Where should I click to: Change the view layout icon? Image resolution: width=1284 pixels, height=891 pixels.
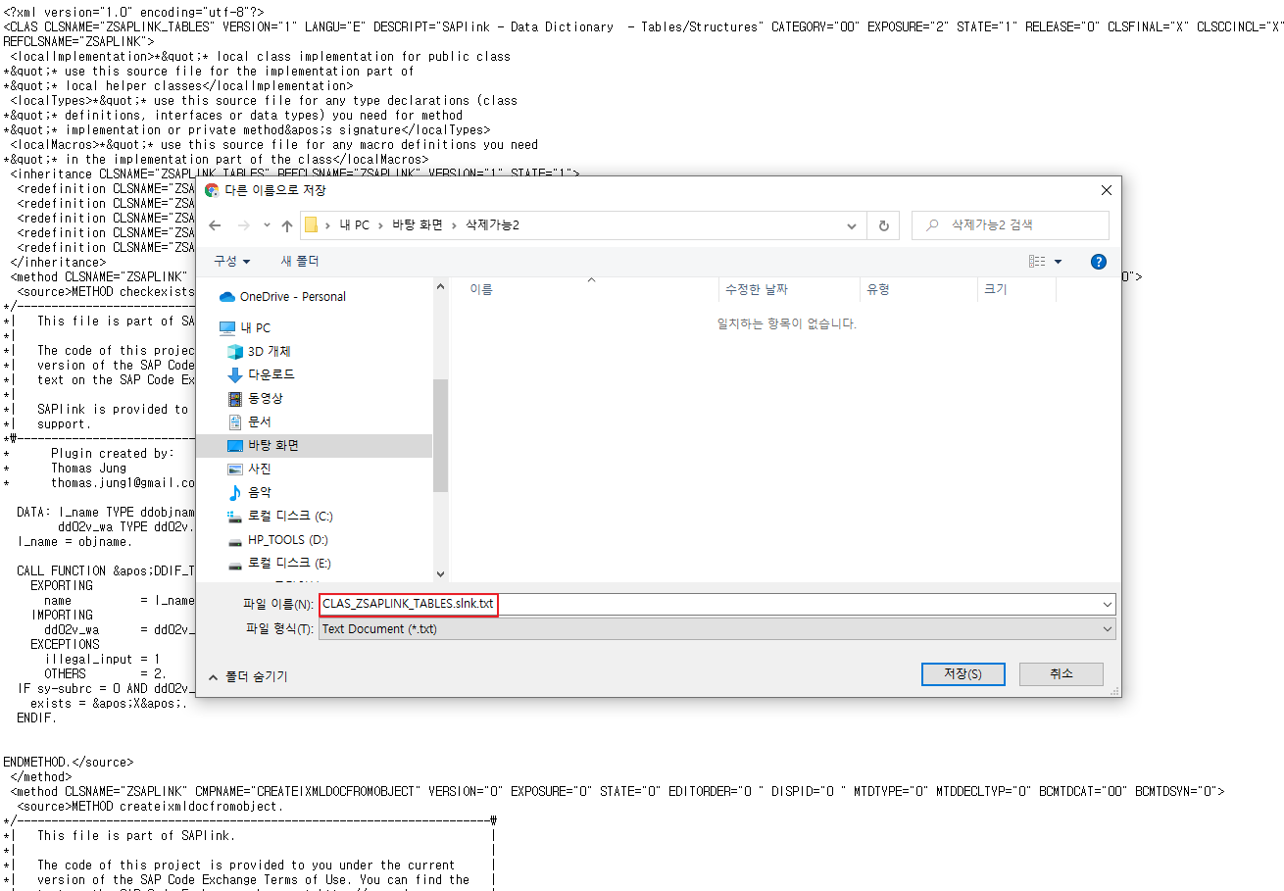click(x=1036, y=262)
